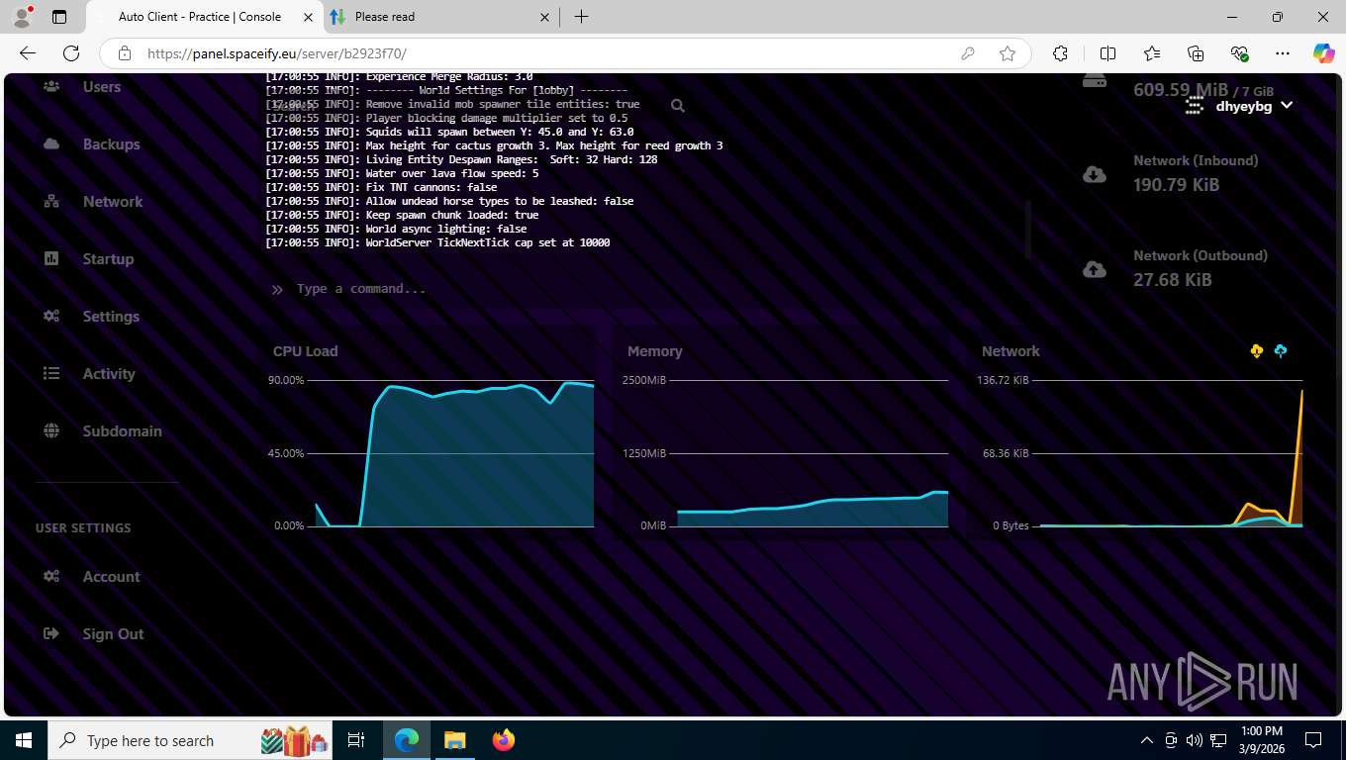
Task: Toggle the browser split screen view
Action: [x=1108, y=53]
